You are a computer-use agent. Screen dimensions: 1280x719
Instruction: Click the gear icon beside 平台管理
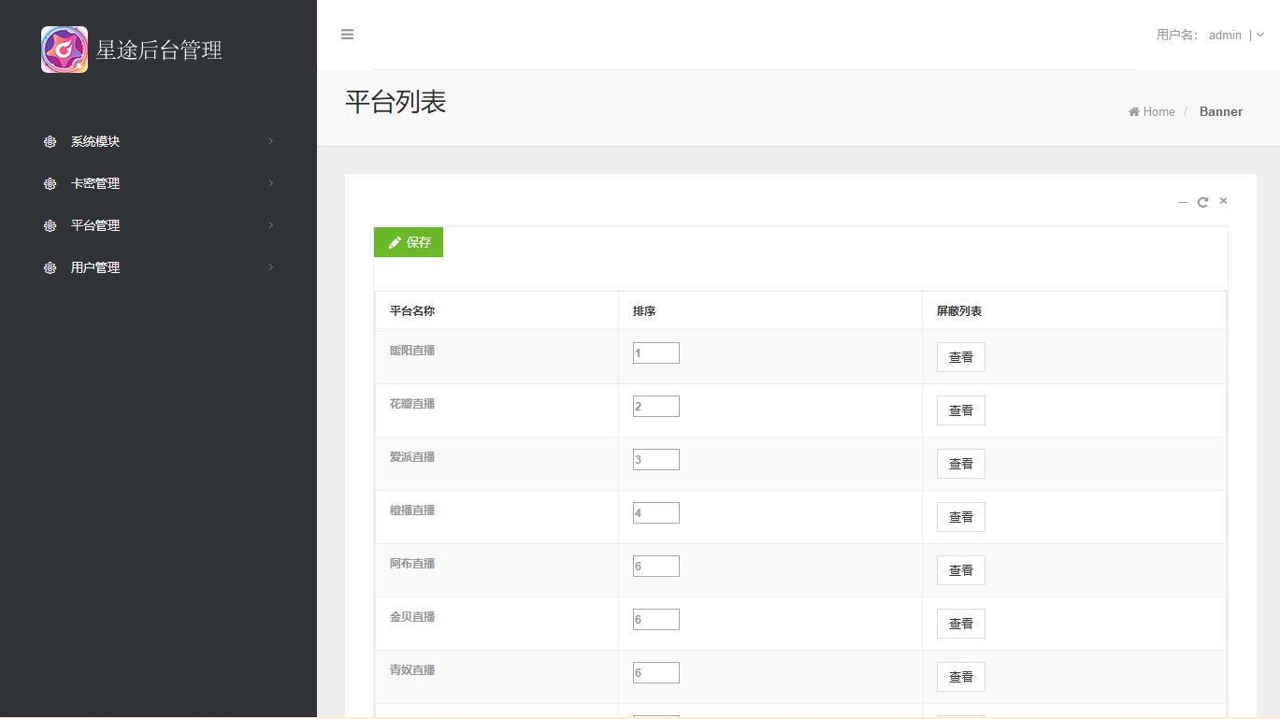(x=50, y=226)
